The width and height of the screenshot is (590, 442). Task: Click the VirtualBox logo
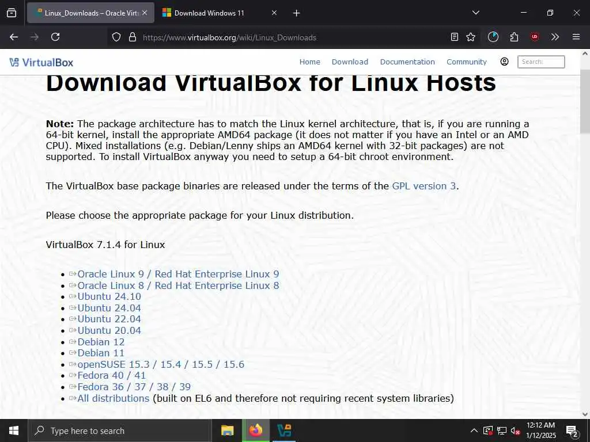41,62
